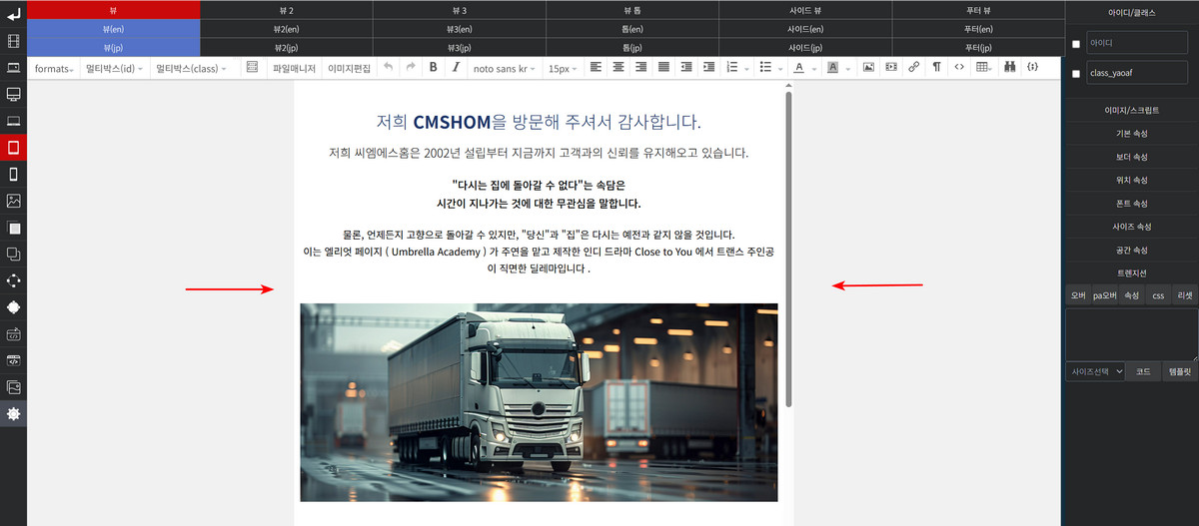Select the 사이드 뷰 tab
This screenshot has height=526, width=1199.
coord(805,9)
